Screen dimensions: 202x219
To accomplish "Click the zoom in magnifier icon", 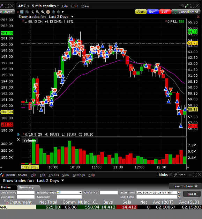I will pyautogui.click(x=38, y=12).
